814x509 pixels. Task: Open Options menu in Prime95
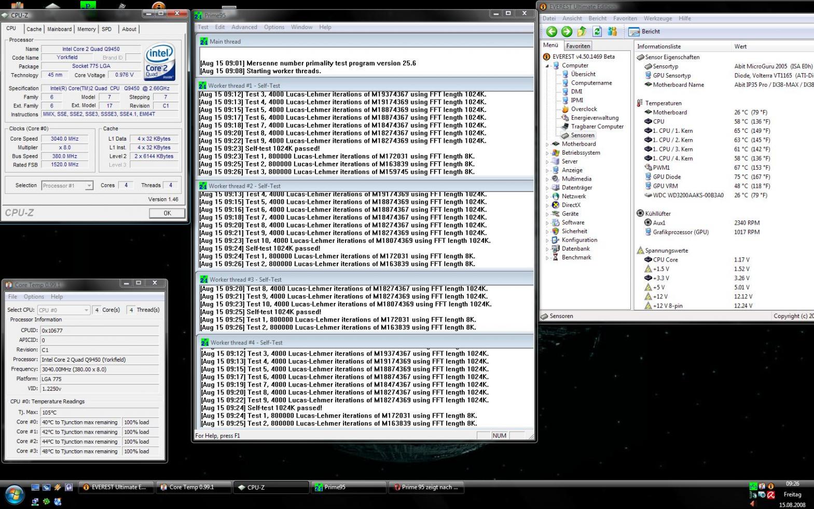click(x=274, y=27)
